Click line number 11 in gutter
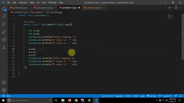Image resolution: width=184 pixels, height=103 pixels. click(13, 49)
